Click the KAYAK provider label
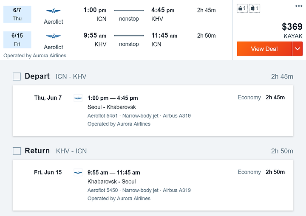 pyautogui.click(x=293, y=36)
